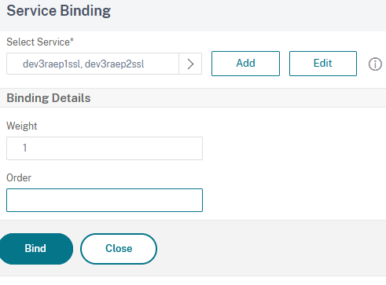Open service list with the chevron arrow
The height and width of the screenshot is (285, 386).
190,64
